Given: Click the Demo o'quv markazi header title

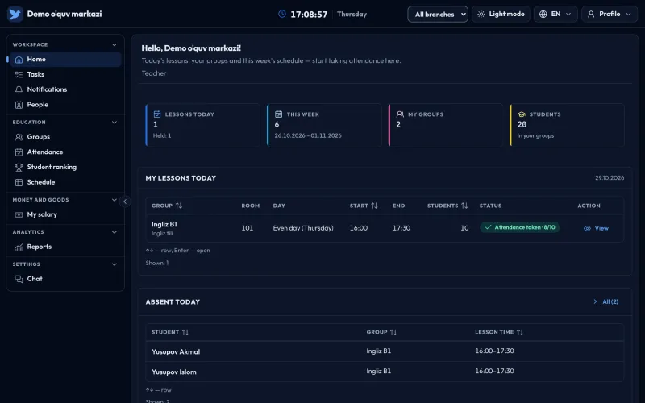Looking at the screenshot, I should (64, 14).
